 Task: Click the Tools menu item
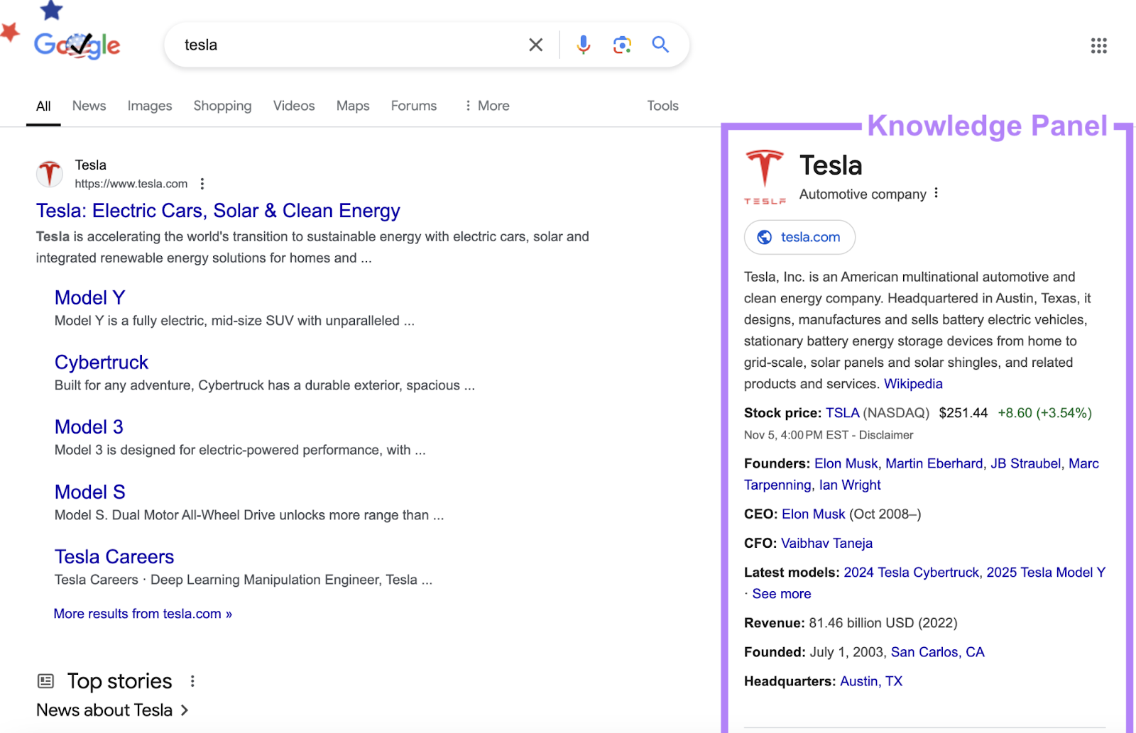point(662,105)
